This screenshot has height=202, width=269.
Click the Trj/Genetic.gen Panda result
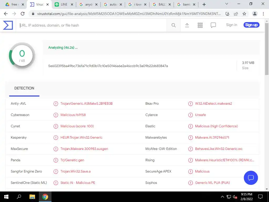click(72, 160)
